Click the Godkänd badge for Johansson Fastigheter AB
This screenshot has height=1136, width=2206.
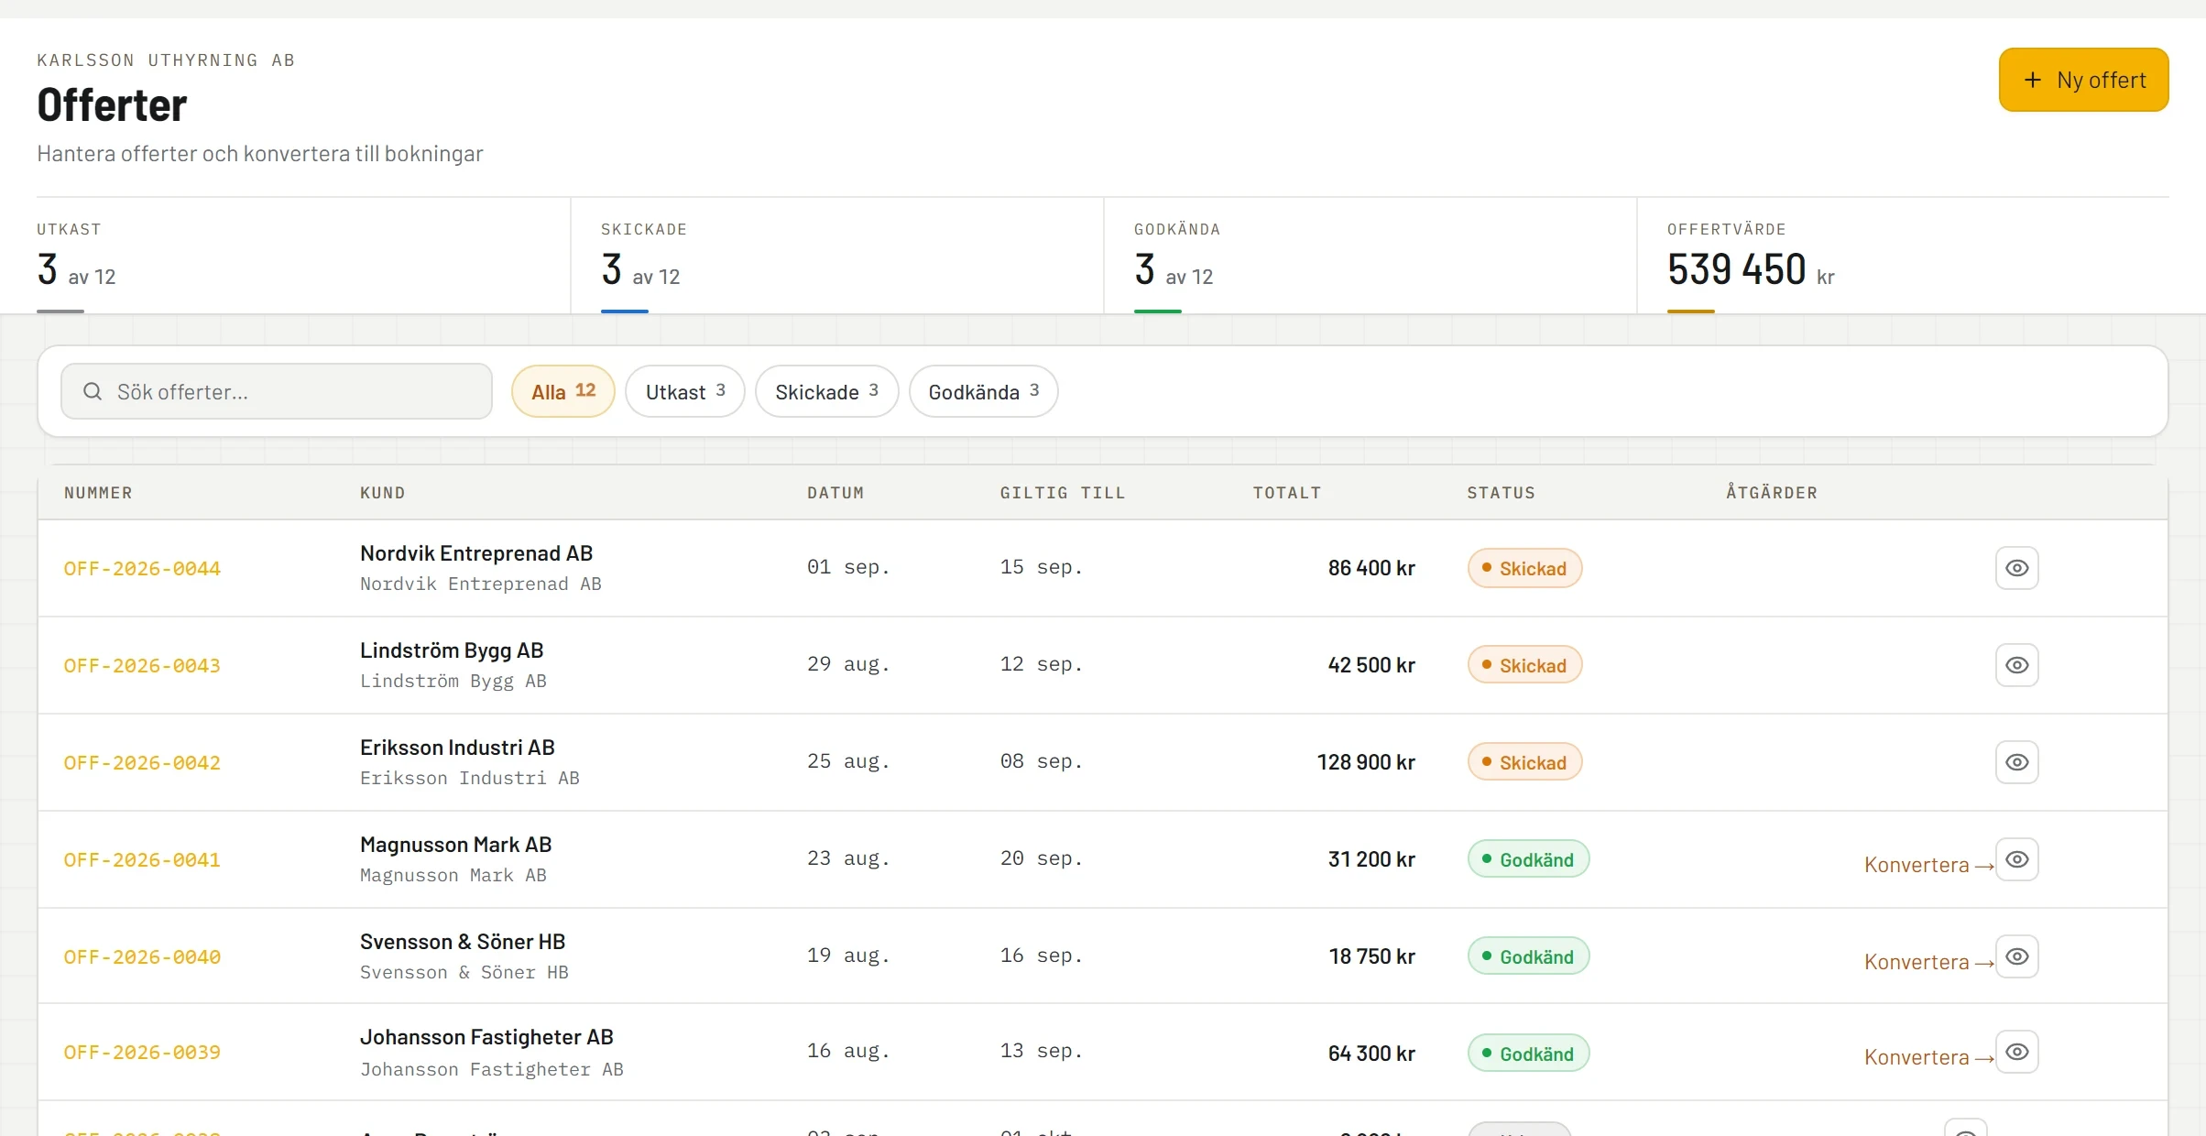click(x=1528, y=1054)
